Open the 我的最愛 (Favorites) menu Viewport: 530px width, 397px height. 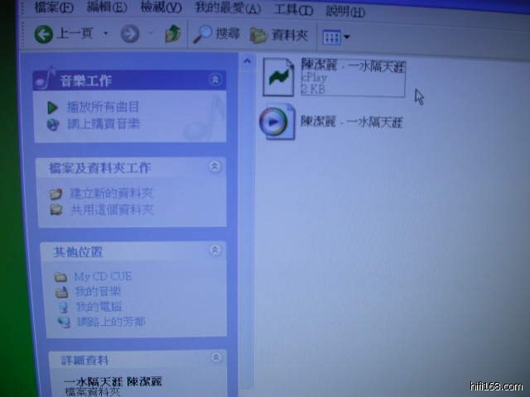227,9
